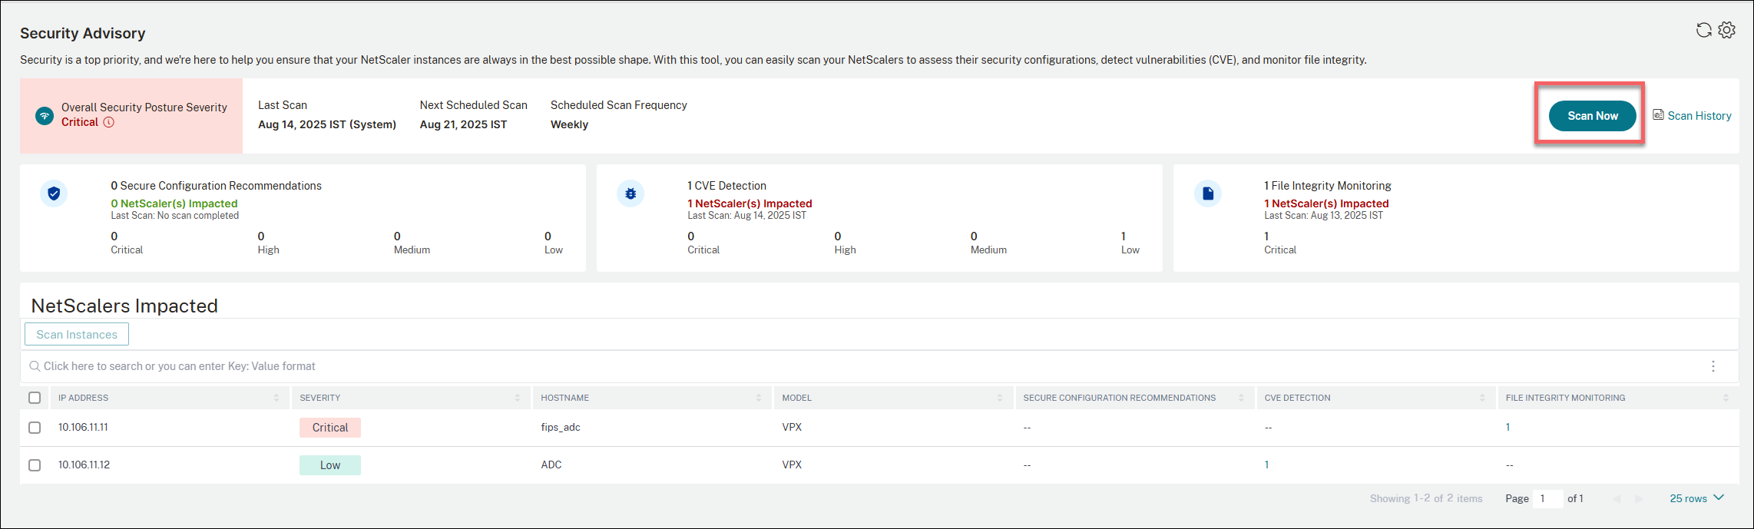Click the Showing 1-2 of 2 items text
The image size is (1754, 529).
pos(1426,498)
